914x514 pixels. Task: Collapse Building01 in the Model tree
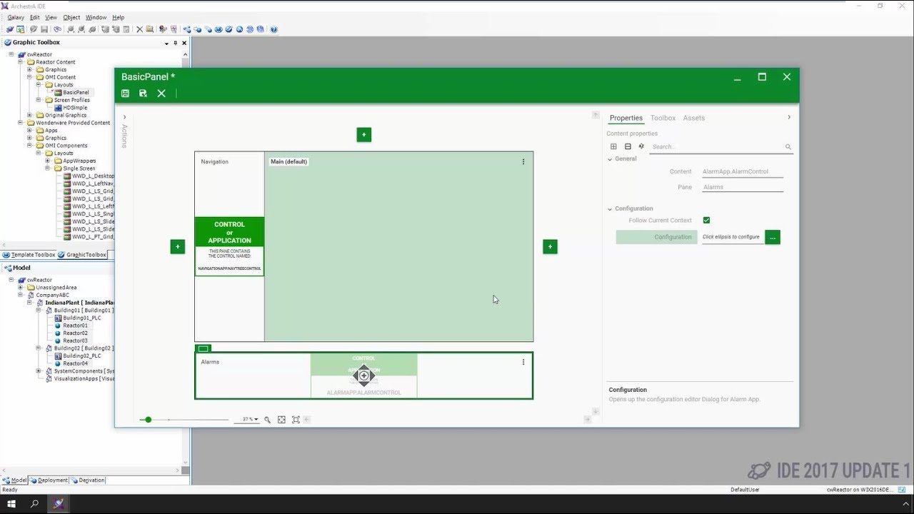coord(39,311)
